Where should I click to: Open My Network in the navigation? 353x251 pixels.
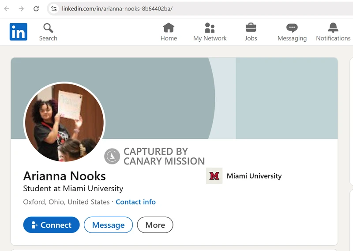click(210, 32)
